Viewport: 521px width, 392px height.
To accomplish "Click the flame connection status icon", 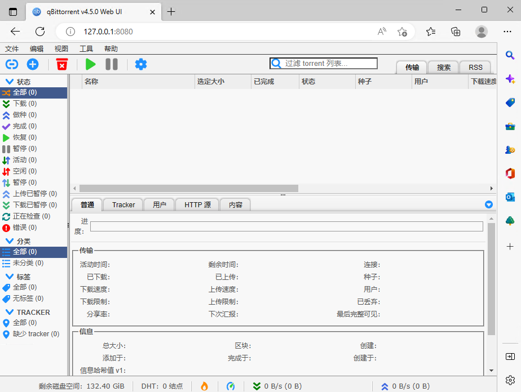I will (x=204, y=386).
